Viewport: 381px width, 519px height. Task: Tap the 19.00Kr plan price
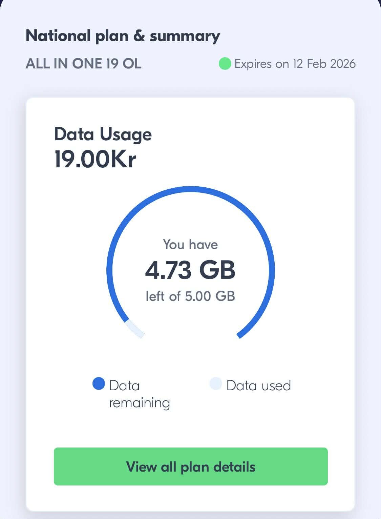(x=95, y=159)
